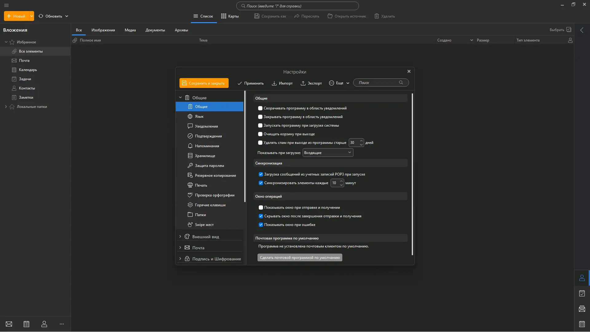Viewport: 590px width, 332px height.
Task: Open the Password protection (Защита паролем) settings
Action: pos(209,166)
